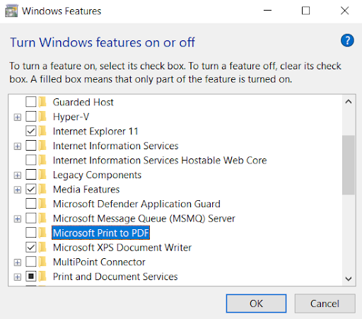The image size is (362, 319).
Task: Click the scrollbar down arrow
Action: click(349, 279)
